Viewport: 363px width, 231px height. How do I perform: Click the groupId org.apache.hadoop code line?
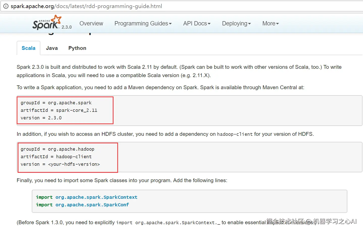point(58,149)
